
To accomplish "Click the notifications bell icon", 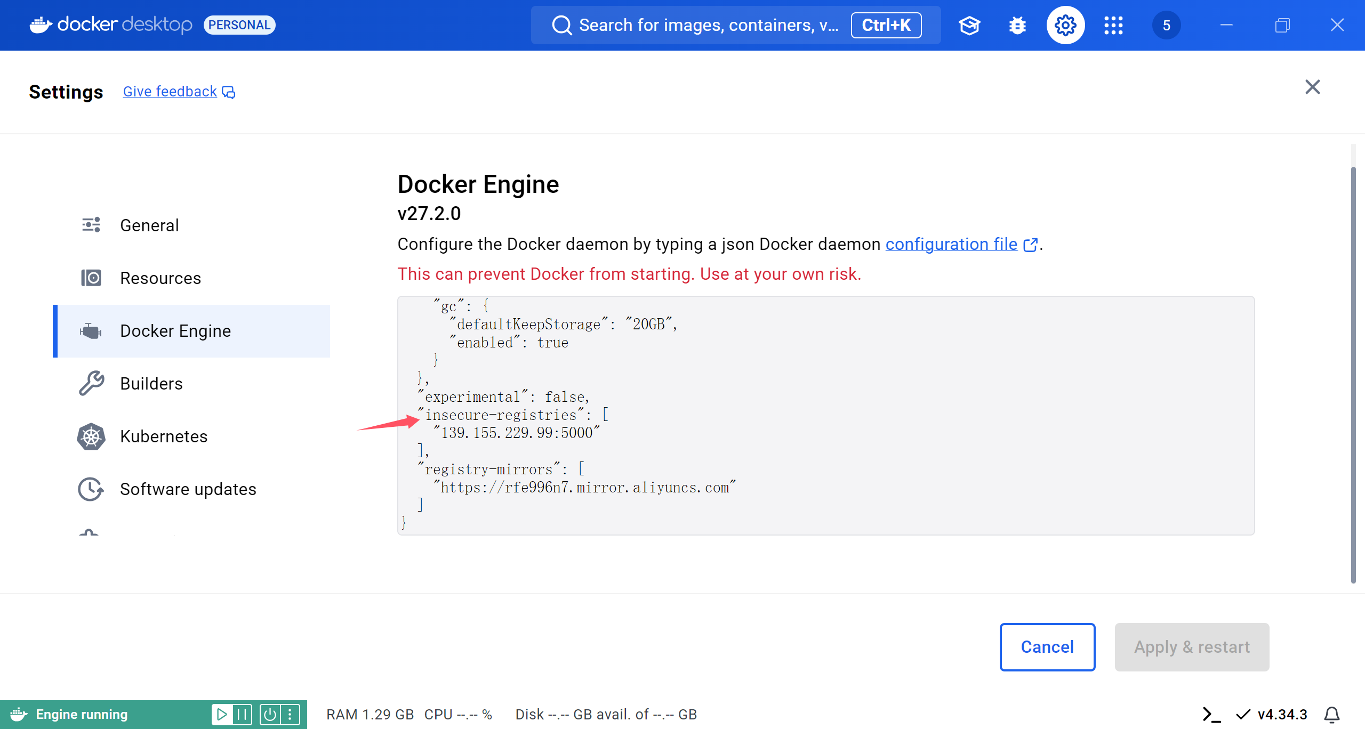I will (1331, 714).
